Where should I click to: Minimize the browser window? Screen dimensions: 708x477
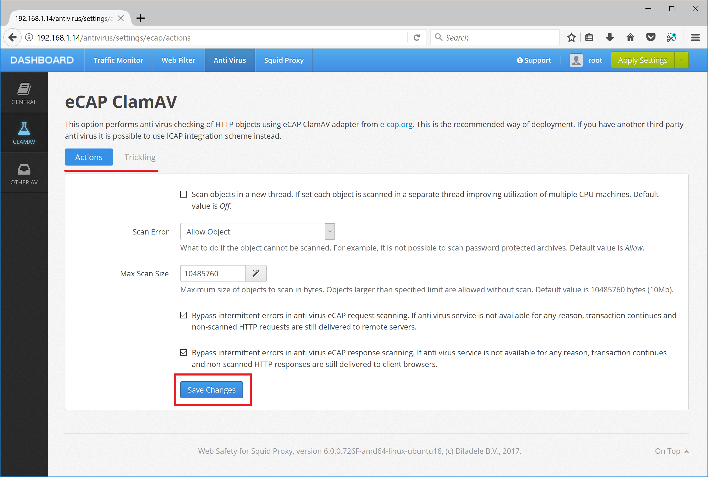648,9
